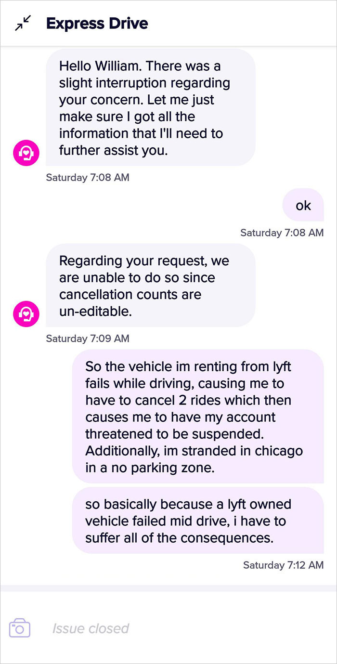Tap the support agent avatar beside the cancellation message
The height and width of the screenshot is (664, 337).
[x=26, y=313]
